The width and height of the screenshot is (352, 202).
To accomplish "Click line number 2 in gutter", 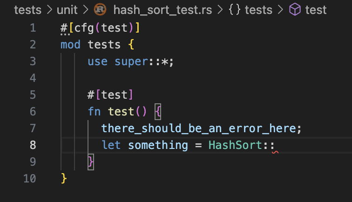I will [x=33, y=44].
